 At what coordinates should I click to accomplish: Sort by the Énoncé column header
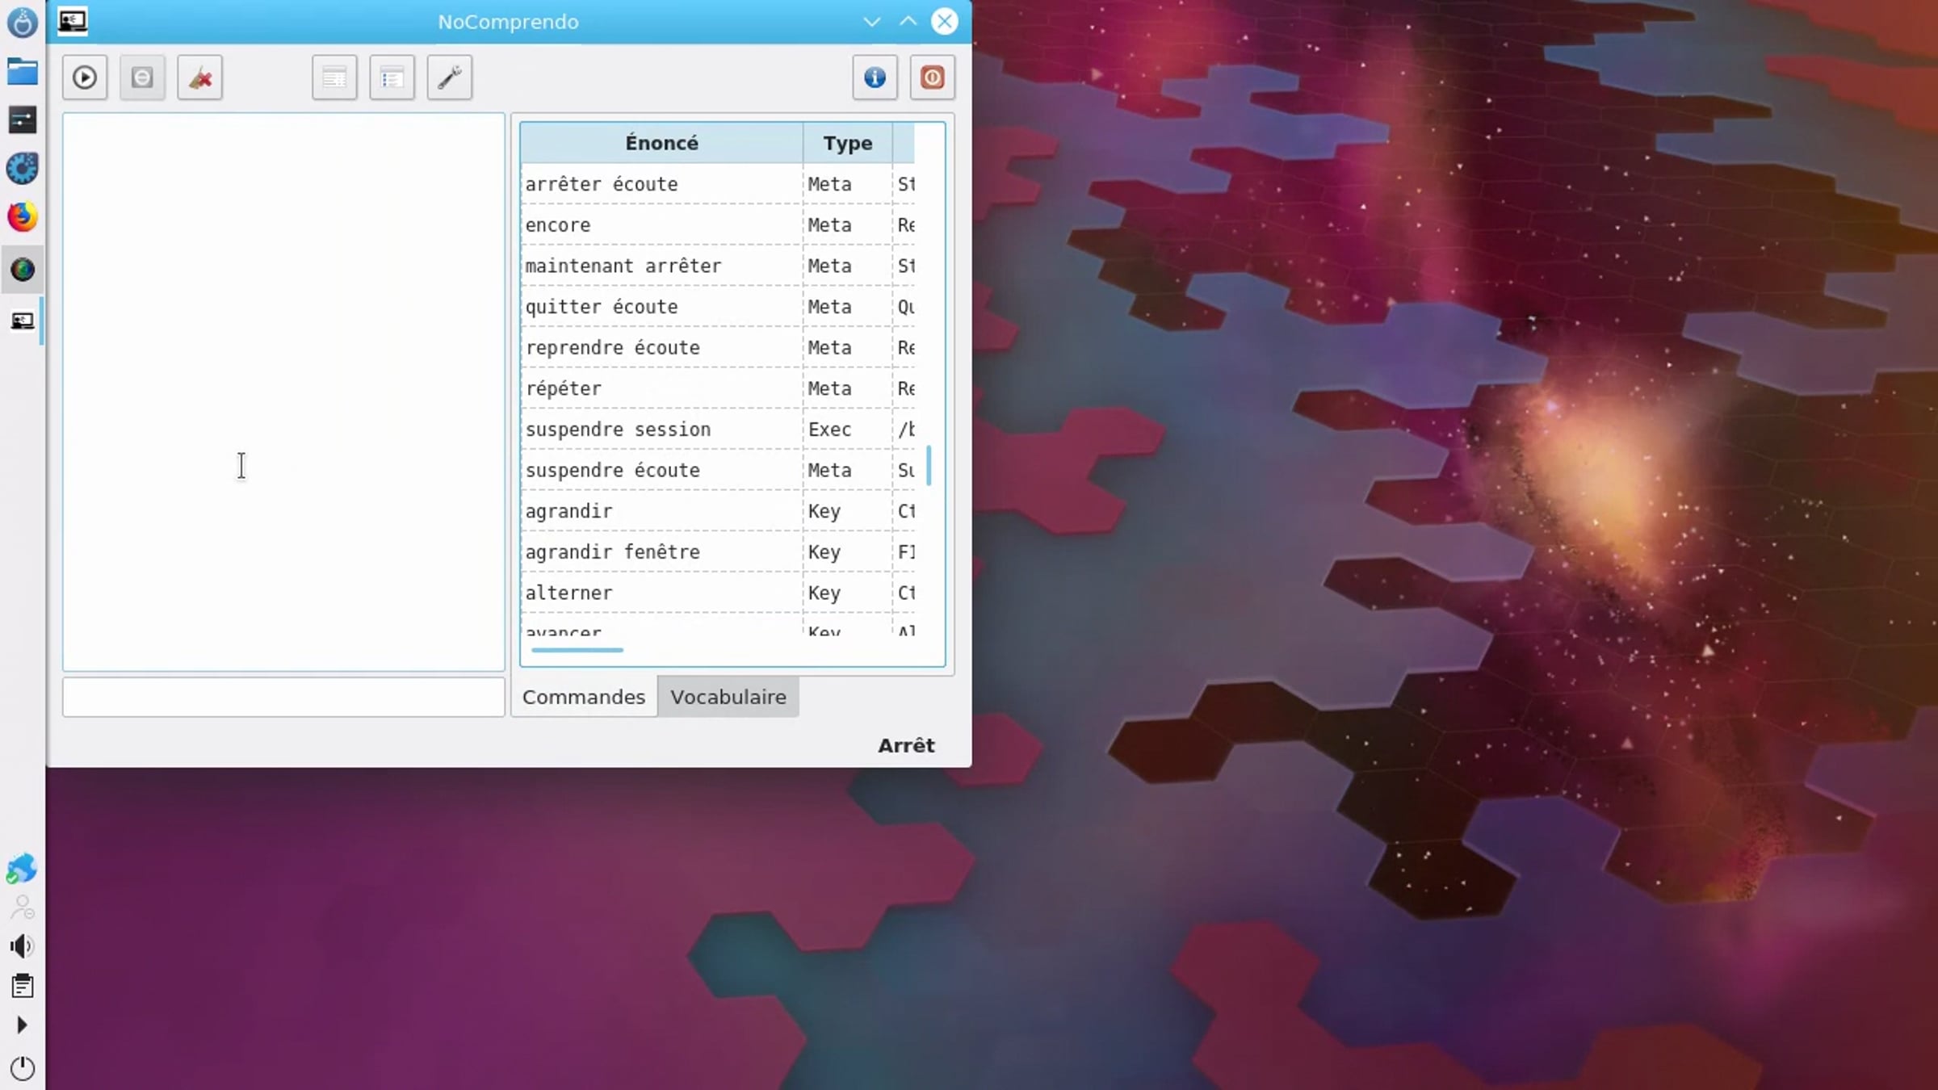[662, 143]
